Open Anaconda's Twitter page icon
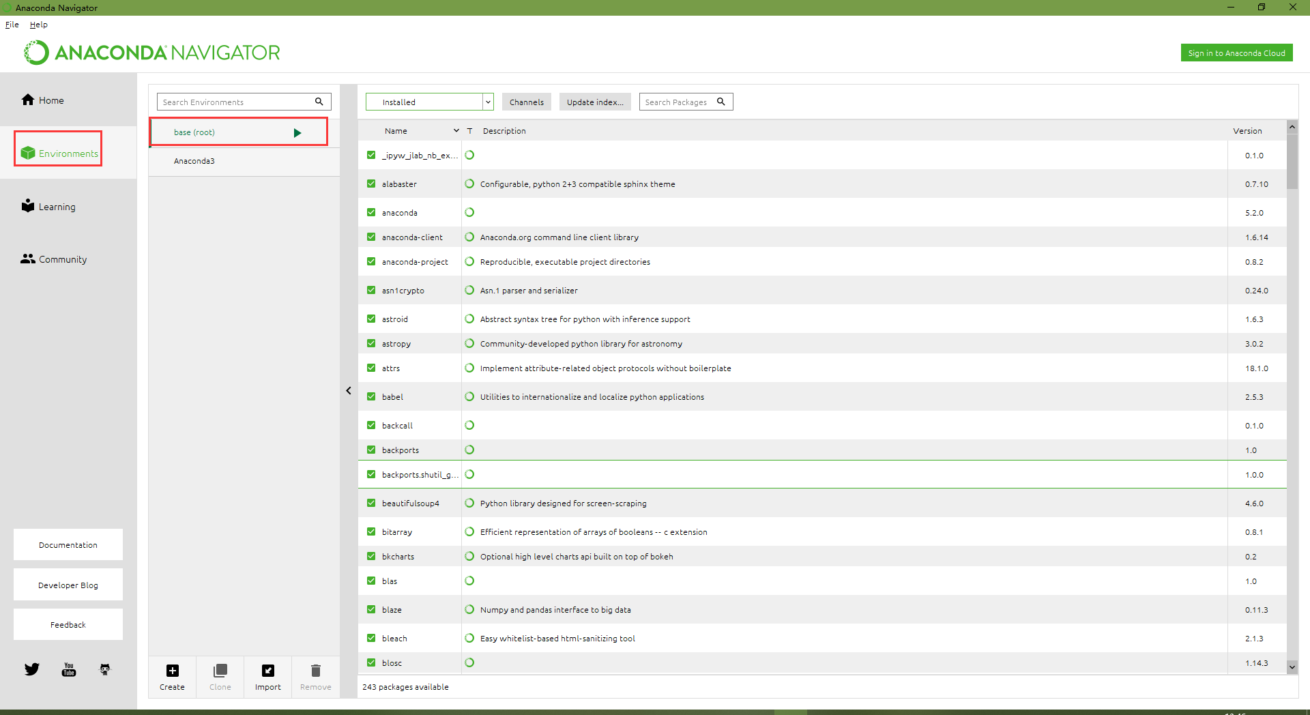Image resolution: width=1310 pixels, height=715 pixels. pos(32,669)
